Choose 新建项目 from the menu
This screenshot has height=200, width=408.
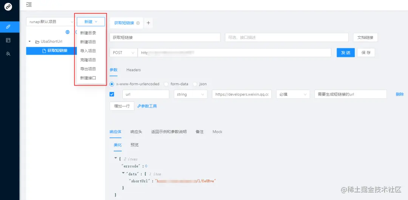point(90,42)
